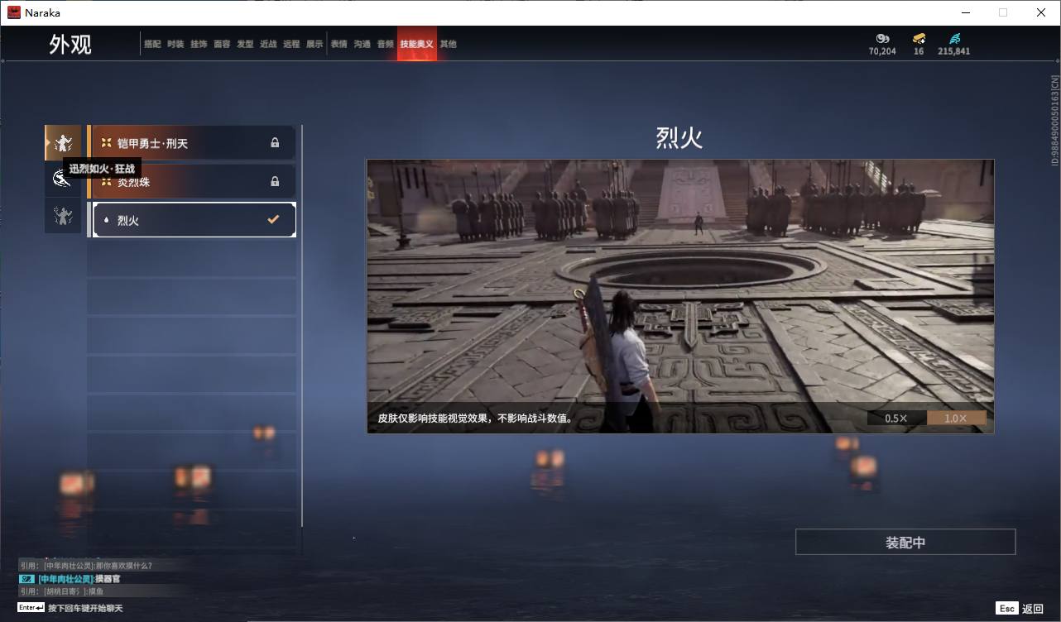Minimize the Naraka window
The image size is (1061, 622).
click(x=965, y=12)
